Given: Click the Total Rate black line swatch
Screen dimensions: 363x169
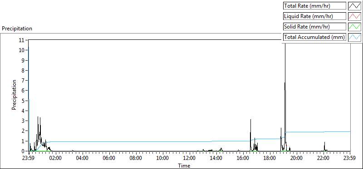Looking at the screenshot, I should click(x=355, y=6).
